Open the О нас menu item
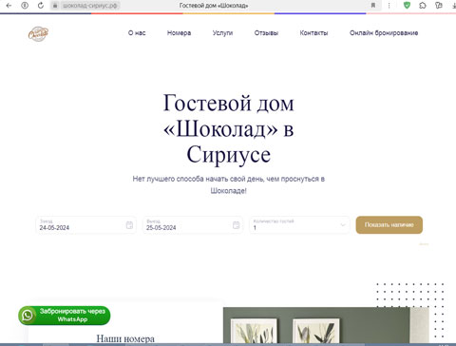456x346 pixels. [137, 33]
